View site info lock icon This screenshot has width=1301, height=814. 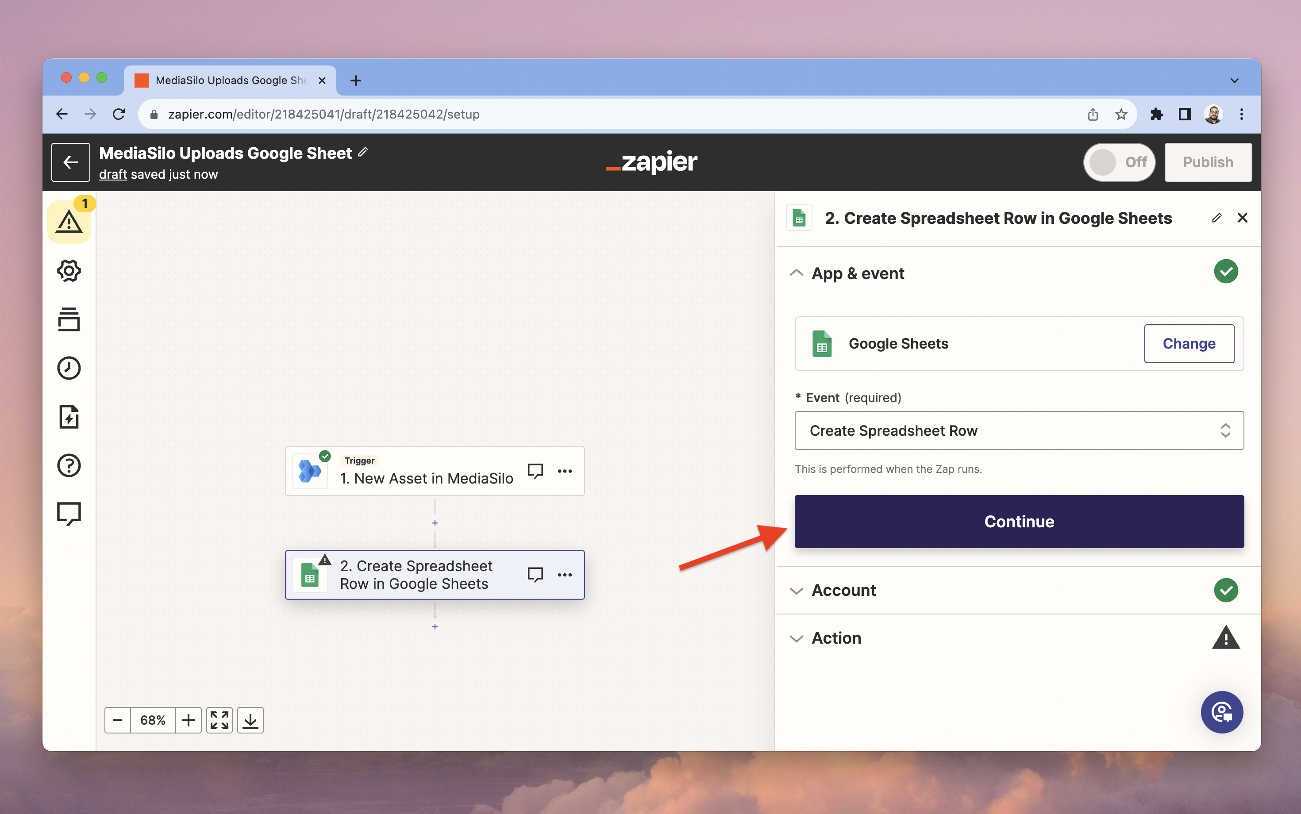154,114
